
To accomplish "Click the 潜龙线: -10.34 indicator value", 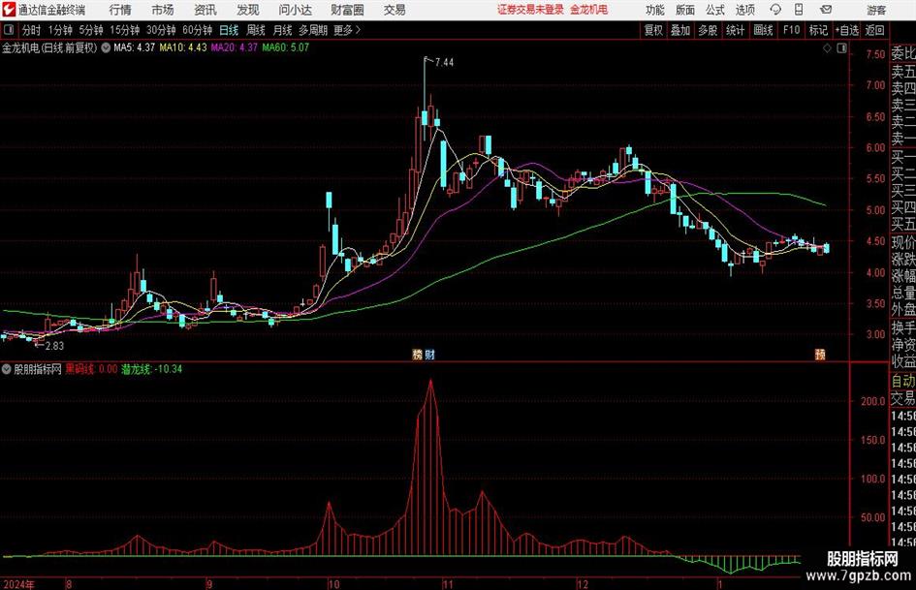I will coord(152,368).
